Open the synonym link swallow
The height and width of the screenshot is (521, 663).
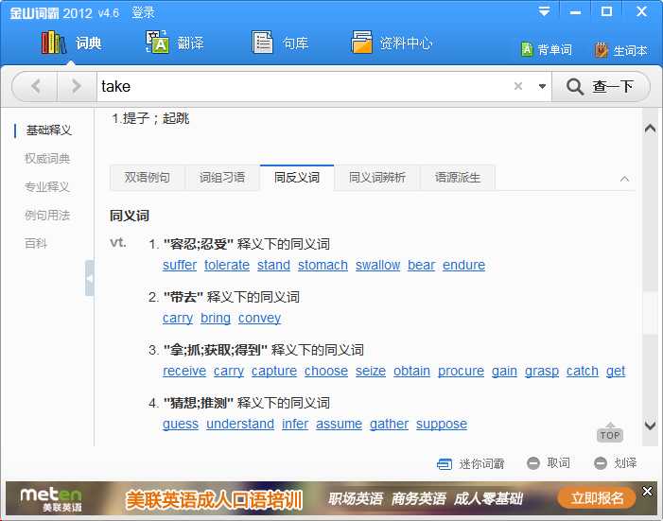pyautogui.click(x=377, y=265)
